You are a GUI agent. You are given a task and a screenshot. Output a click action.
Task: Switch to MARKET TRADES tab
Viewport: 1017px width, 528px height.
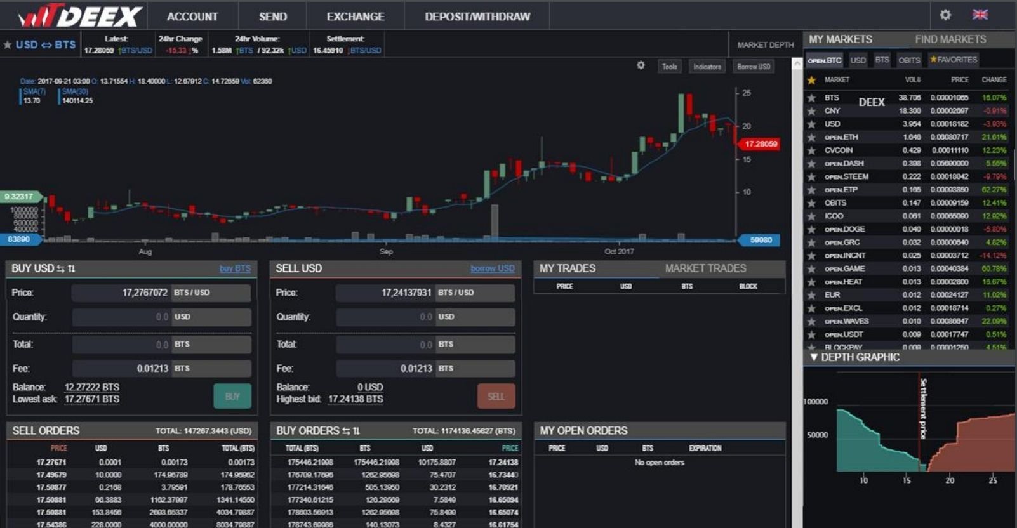pos(705,268)
